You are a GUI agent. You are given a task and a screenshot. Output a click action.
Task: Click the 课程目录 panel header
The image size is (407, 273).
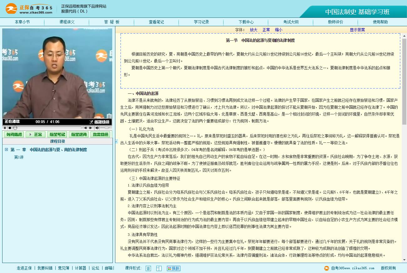pos(58,141)
